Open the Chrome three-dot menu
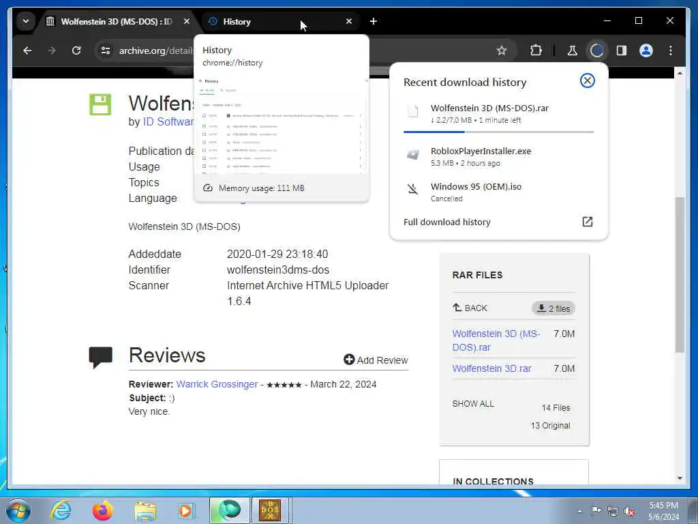Screen dimensions: 698x524 671,50
